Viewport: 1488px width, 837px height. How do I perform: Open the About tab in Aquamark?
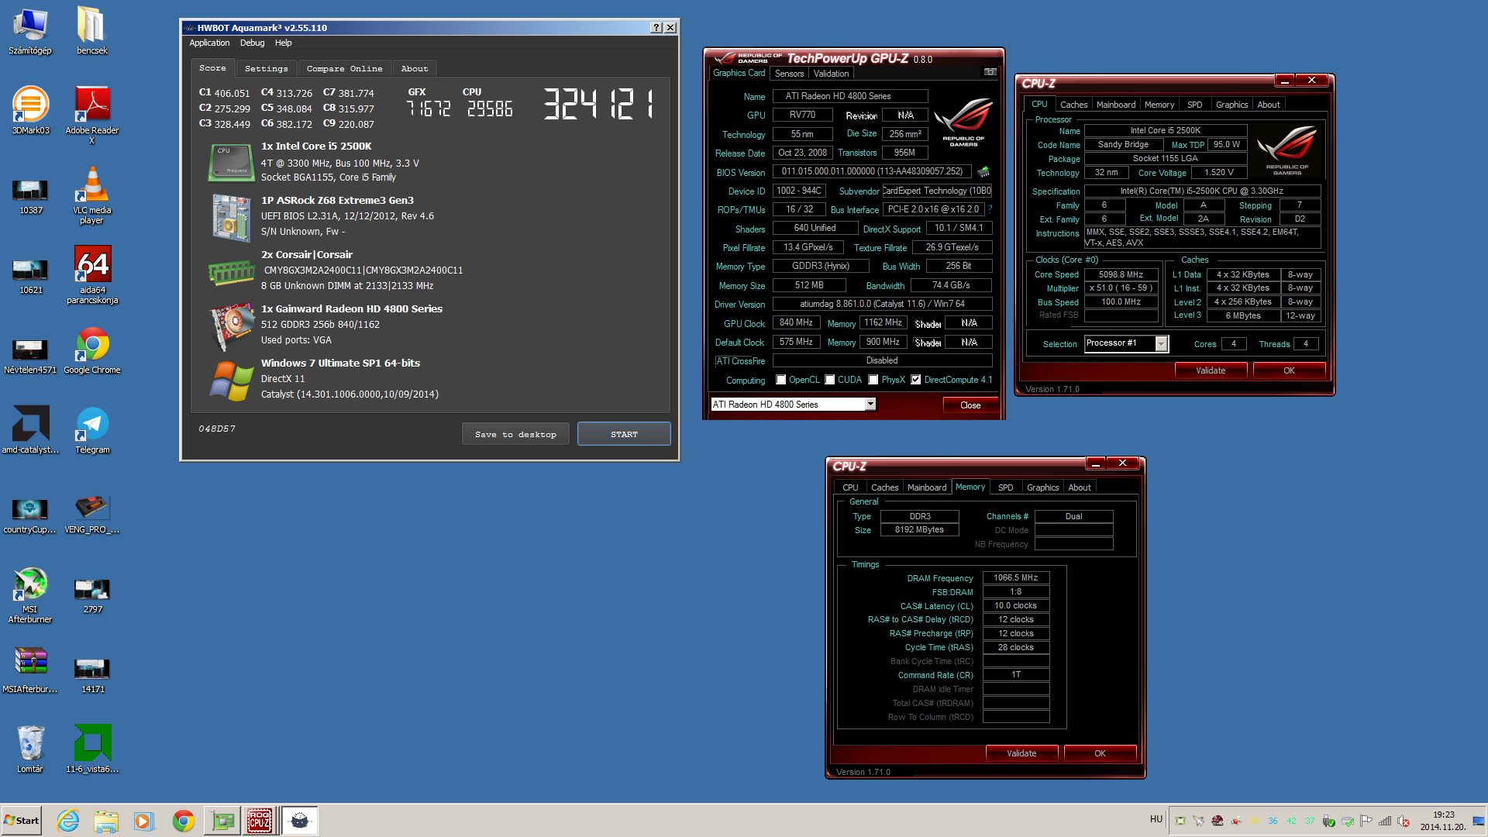click(414, 68)
